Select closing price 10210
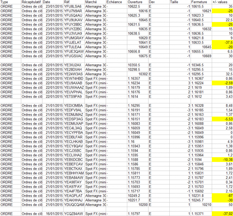The height and width of the screenshot is (216, 233). tap(201, 205)
